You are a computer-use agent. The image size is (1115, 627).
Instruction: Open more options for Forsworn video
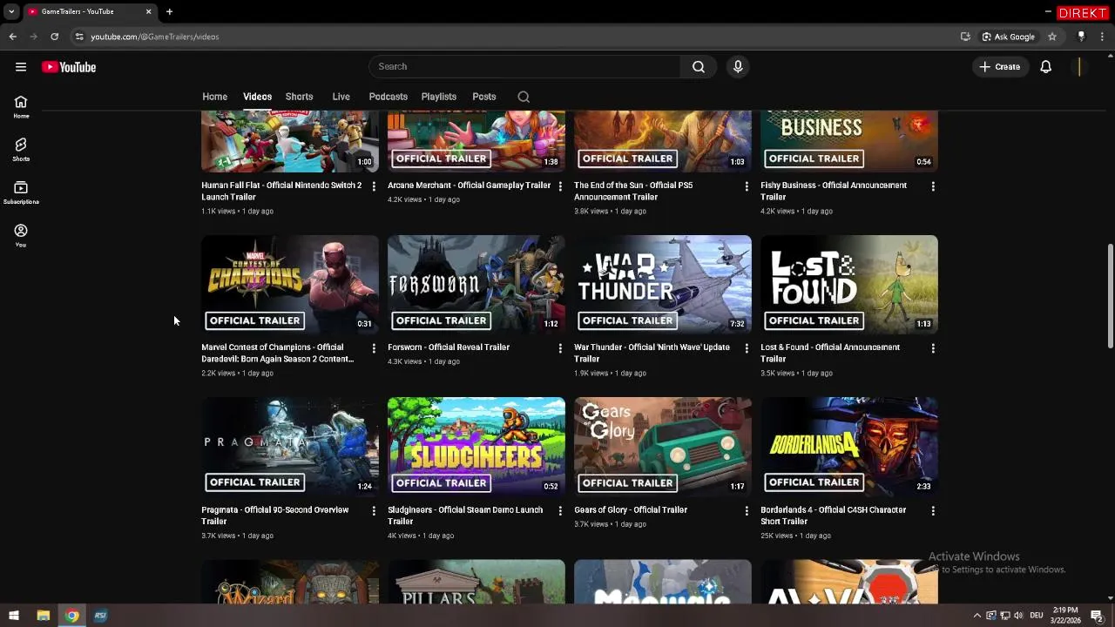[x=560, y=348]
